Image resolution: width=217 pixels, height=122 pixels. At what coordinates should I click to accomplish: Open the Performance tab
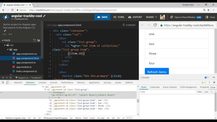67,82
